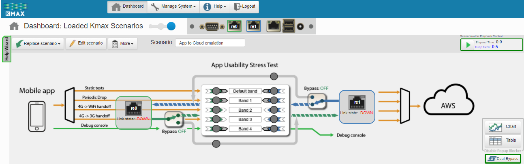Image resolution: width=524 pixels, height=164 pixels.
Task: Click the left impairment node of Default band
Action: (x=216, y=91)
